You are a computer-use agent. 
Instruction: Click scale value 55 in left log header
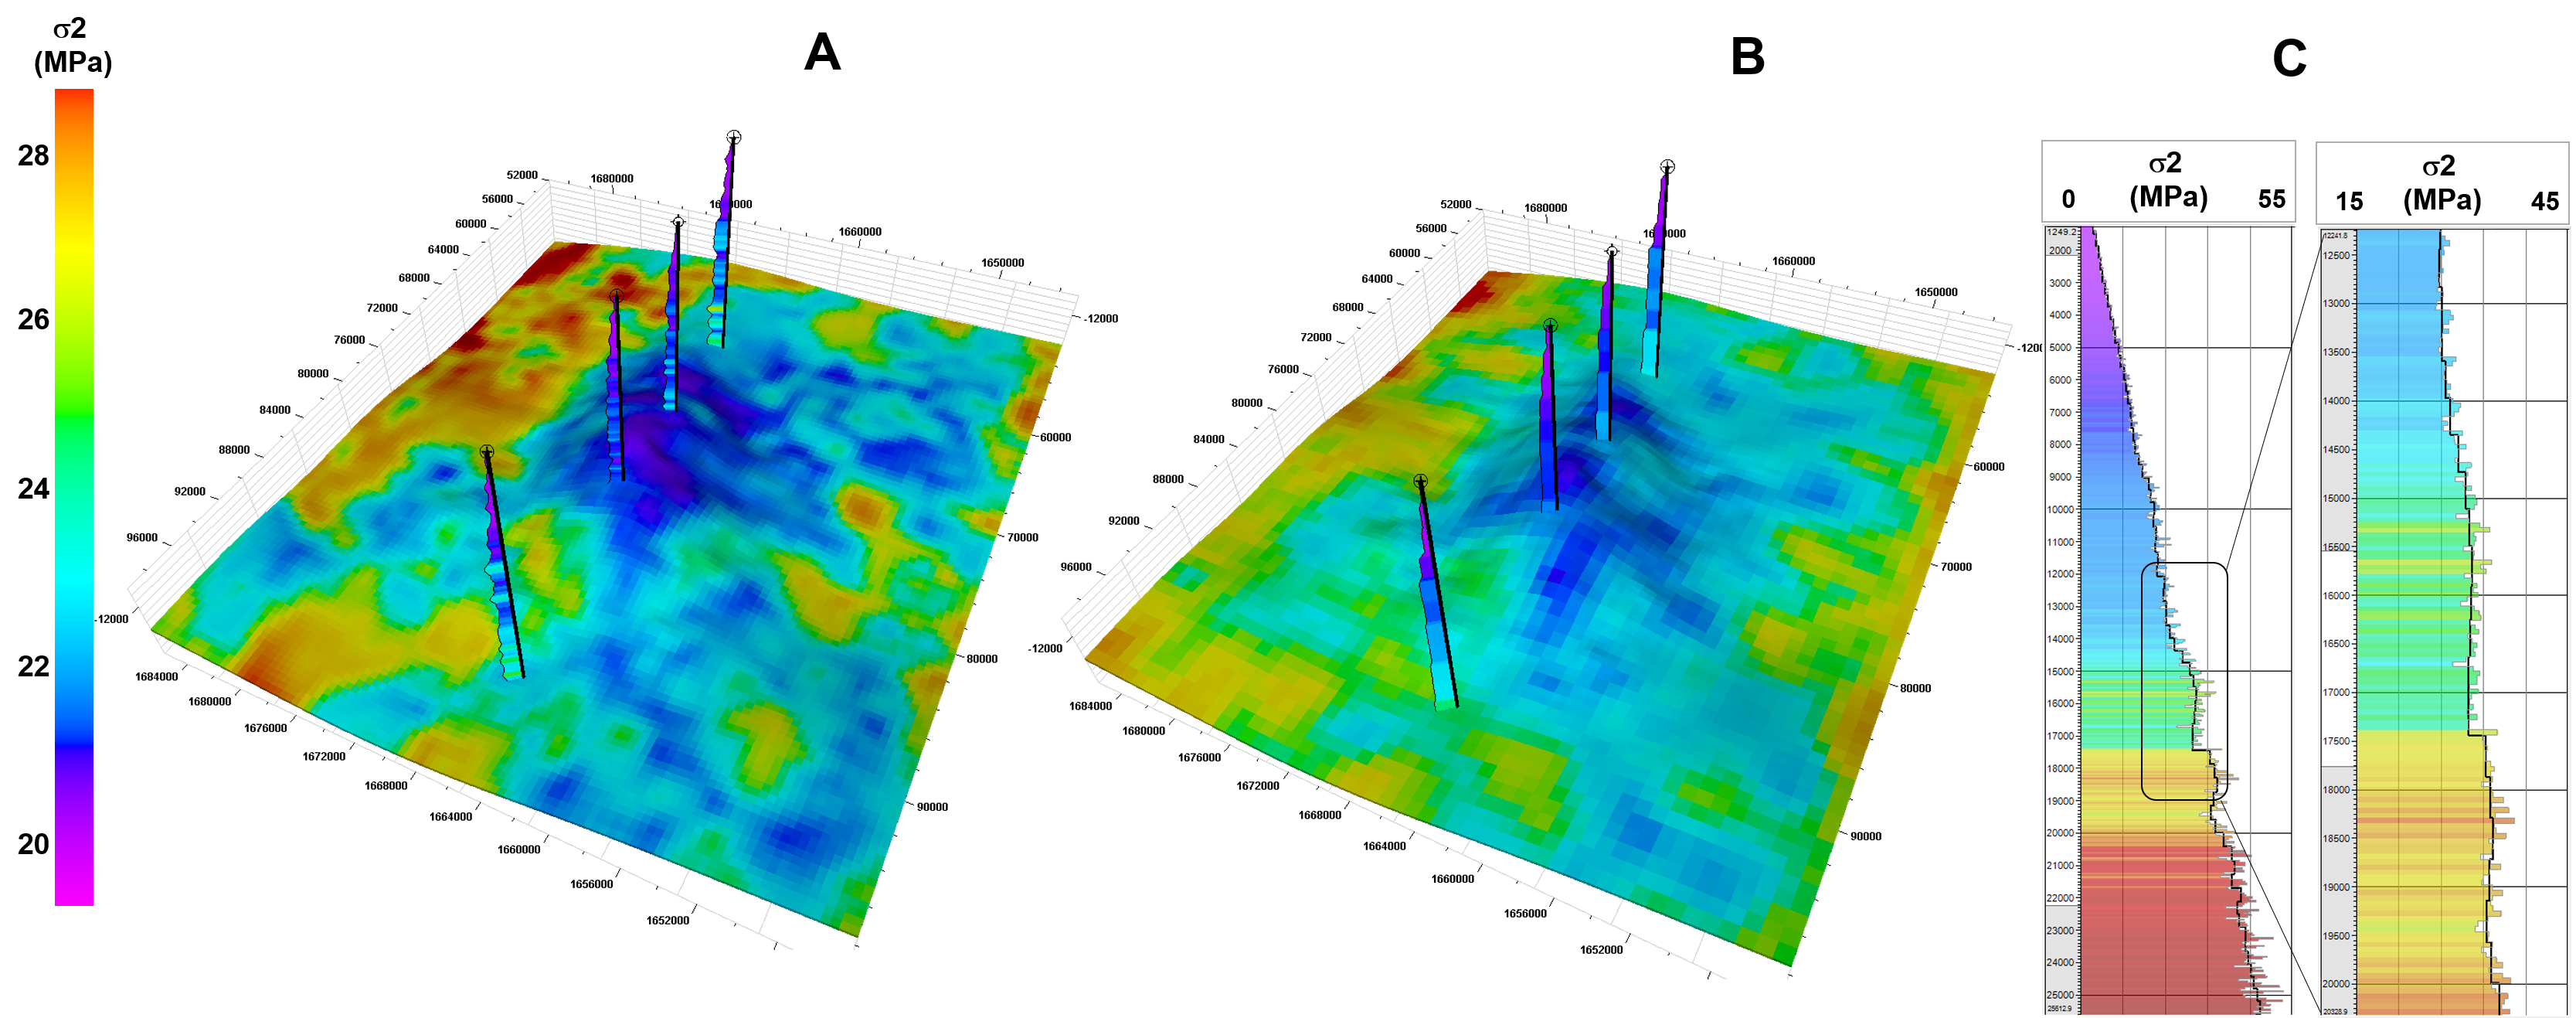point(2271,199)
